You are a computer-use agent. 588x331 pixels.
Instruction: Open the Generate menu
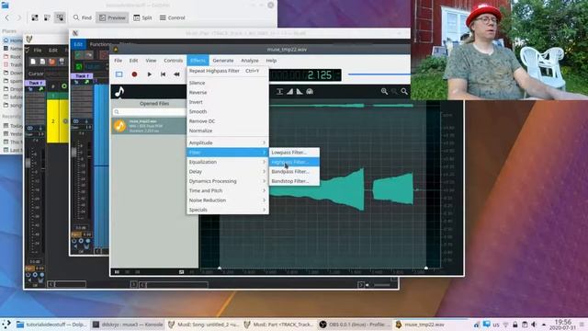[x=223, y=61]
